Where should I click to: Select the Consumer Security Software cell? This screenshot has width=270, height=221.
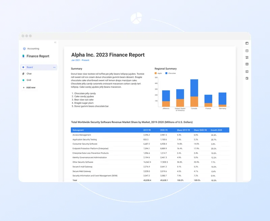tap(85, 144)
